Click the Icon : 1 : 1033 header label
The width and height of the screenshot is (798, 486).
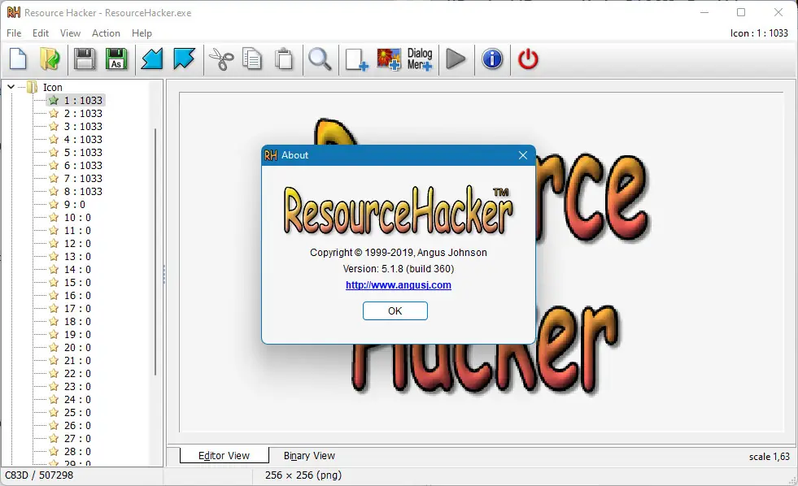tap(759, 33)
